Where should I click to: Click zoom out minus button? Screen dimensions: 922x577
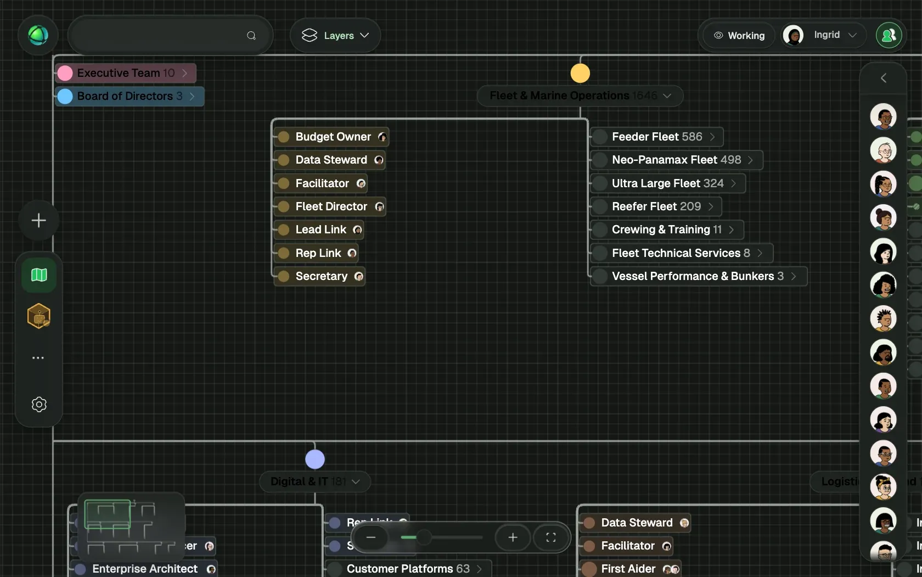click(x=371, y=537)
